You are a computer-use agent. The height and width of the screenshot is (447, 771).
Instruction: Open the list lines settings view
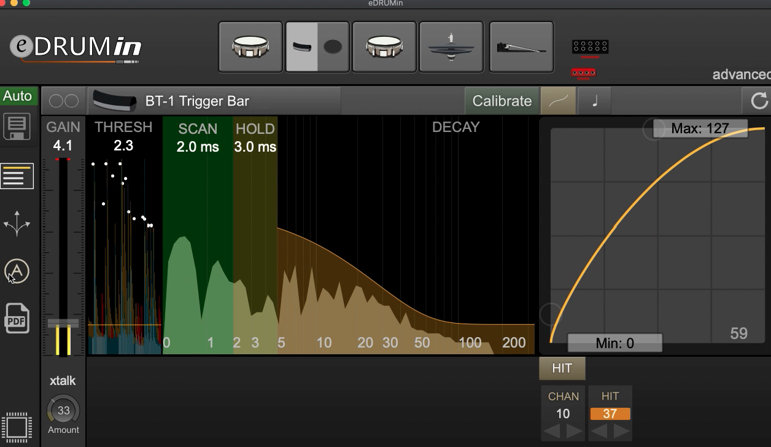click(x=17, y=177)
